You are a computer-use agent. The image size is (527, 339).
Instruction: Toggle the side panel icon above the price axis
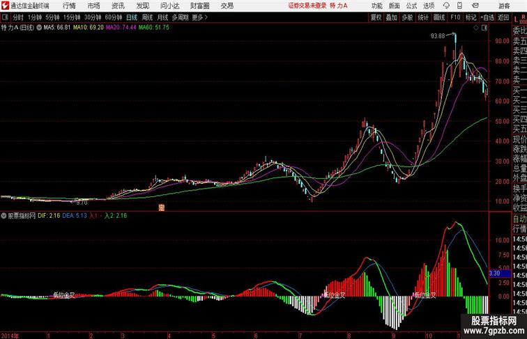tap(484, 28)
